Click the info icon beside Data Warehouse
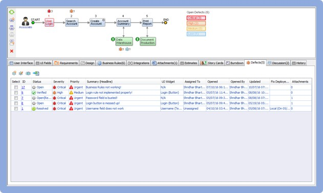The image size is (323, 193). click(x=113, y=39)
